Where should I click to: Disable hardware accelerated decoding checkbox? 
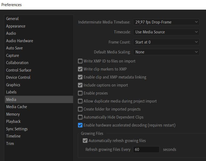pyautogui.click(x=80, y=125)
